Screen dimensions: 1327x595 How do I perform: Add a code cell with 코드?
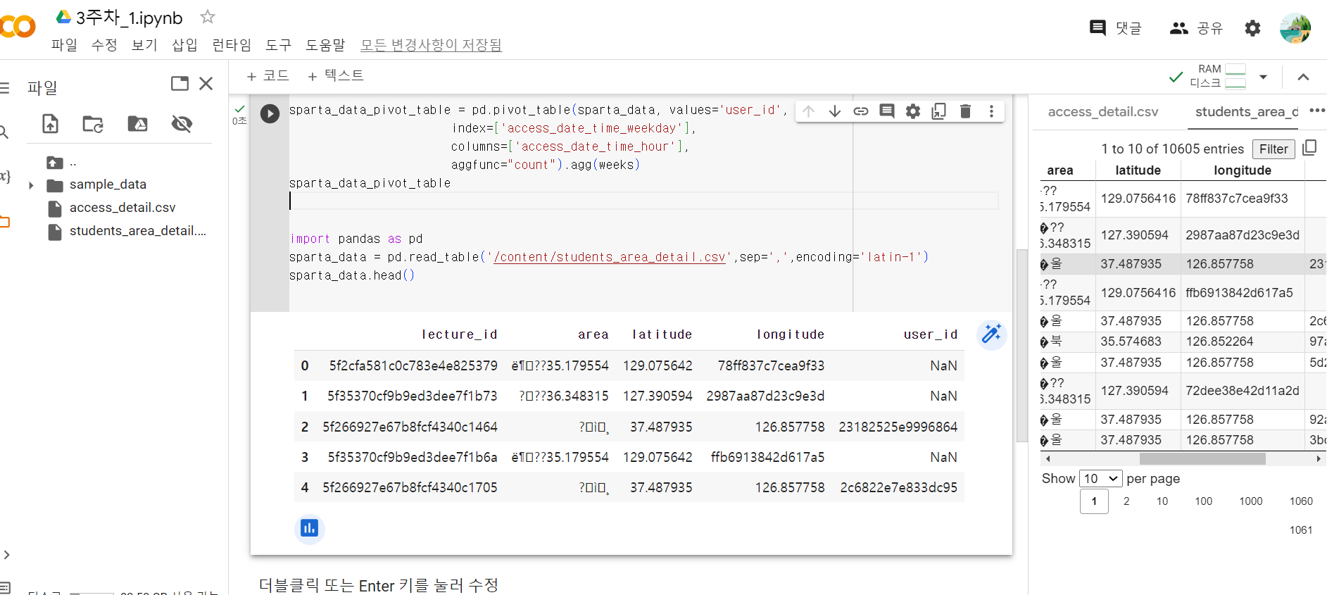268,75
